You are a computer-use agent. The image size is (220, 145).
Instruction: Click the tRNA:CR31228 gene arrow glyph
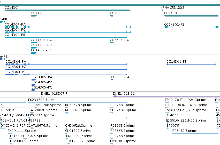click(162, 10)
